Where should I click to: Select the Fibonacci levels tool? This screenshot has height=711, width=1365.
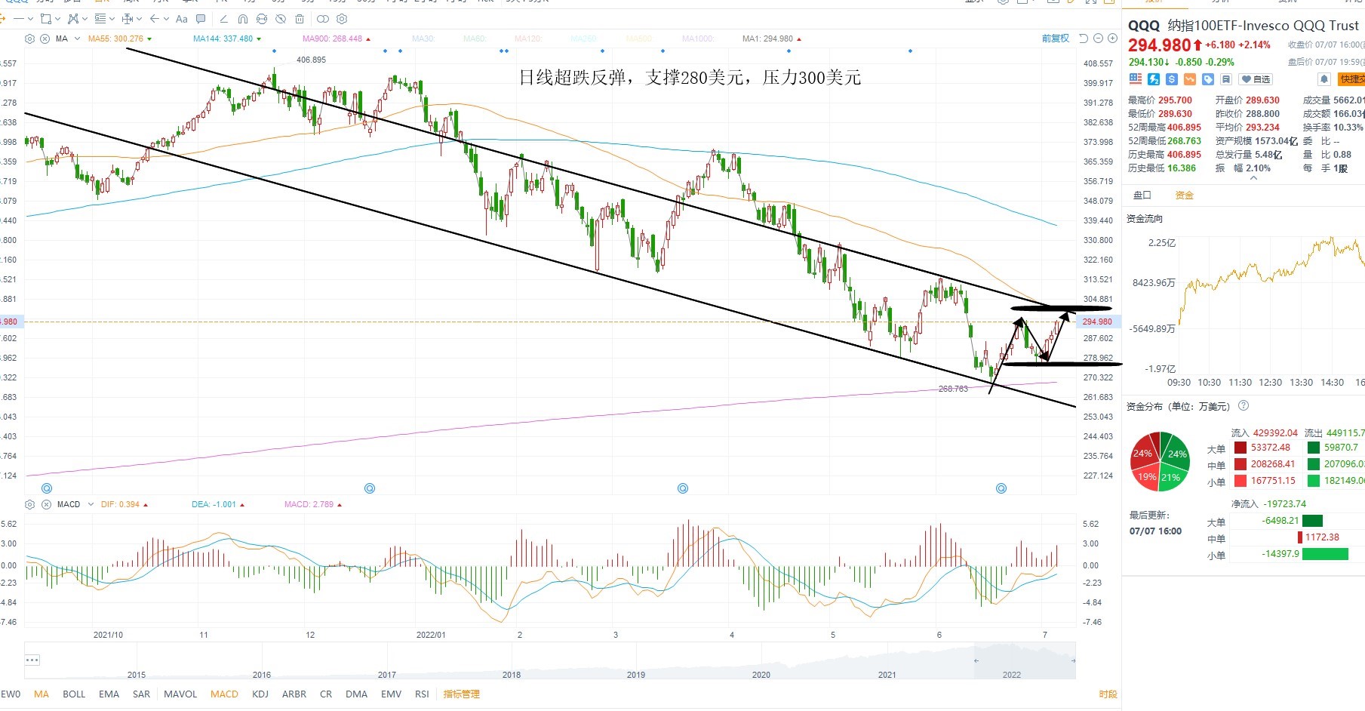100,18
